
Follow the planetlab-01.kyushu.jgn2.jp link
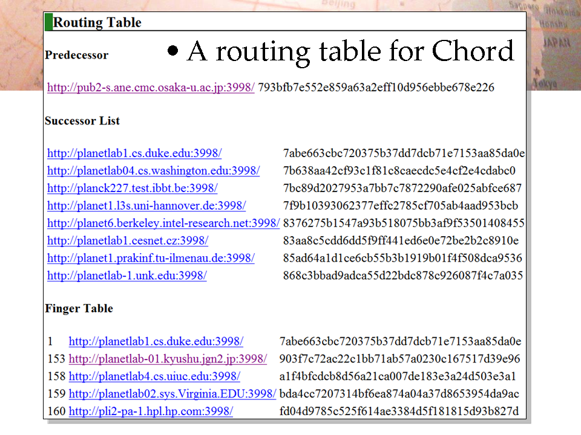click(x=168, y=359)
